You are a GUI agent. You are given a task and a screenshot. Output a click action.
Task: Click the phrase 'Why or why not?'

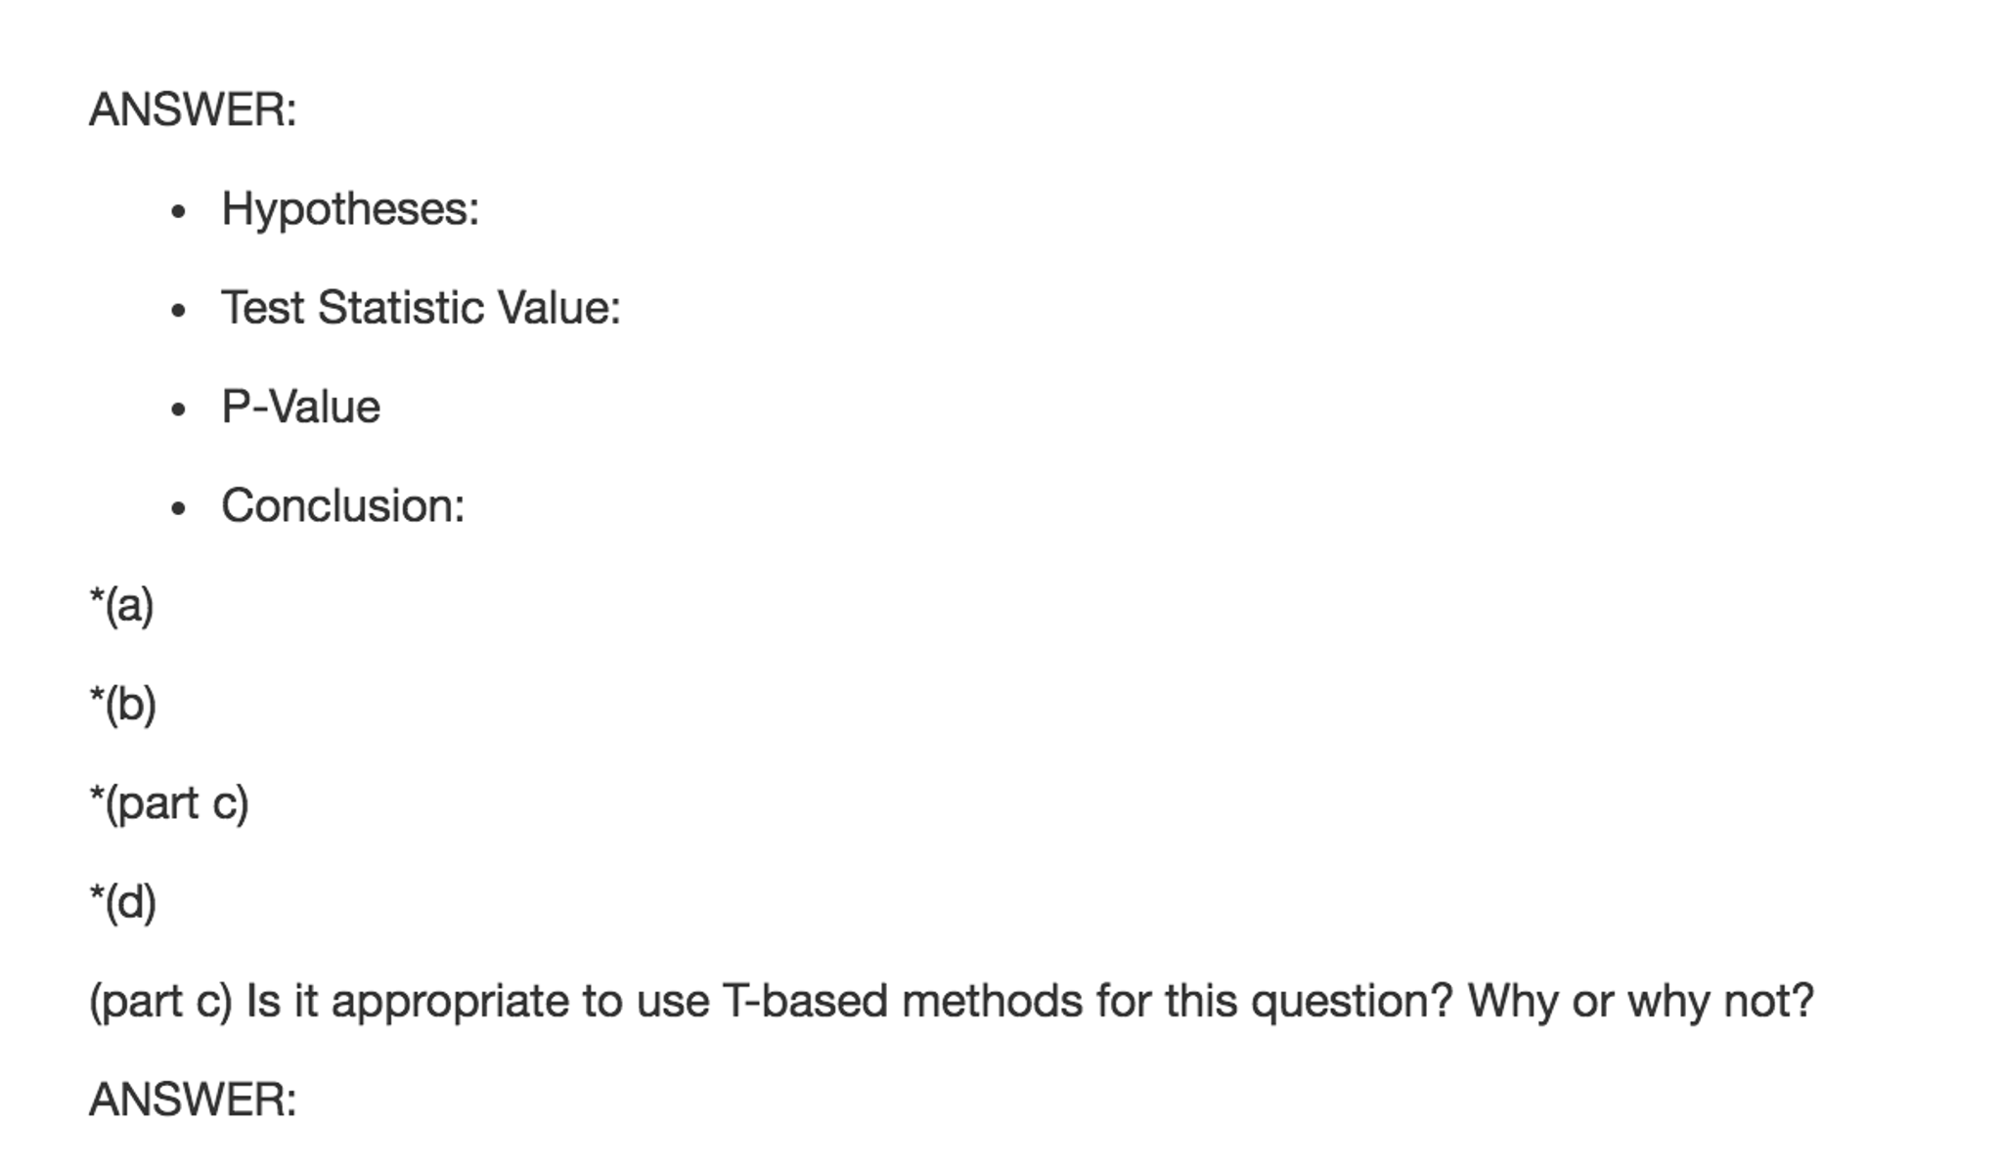point(1640,1002)
